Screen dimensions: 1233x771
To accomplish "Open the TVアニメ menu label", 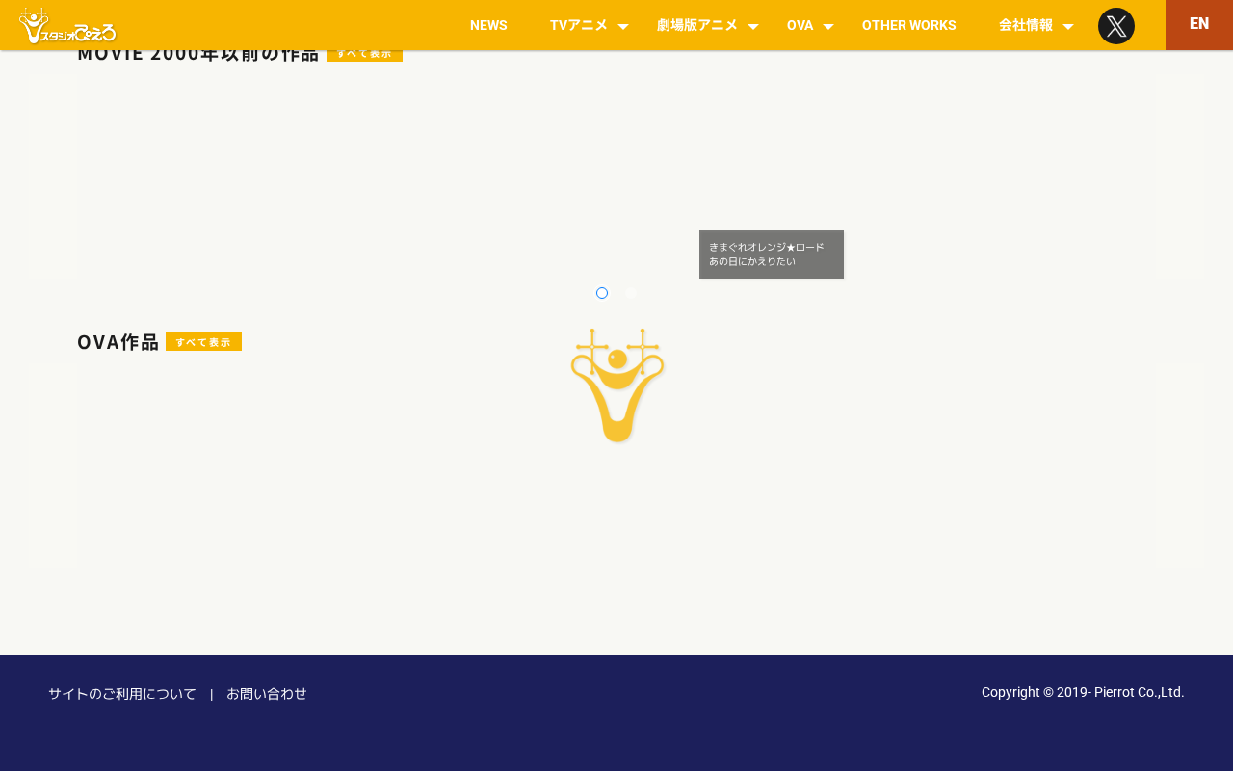I will [579, 25].
